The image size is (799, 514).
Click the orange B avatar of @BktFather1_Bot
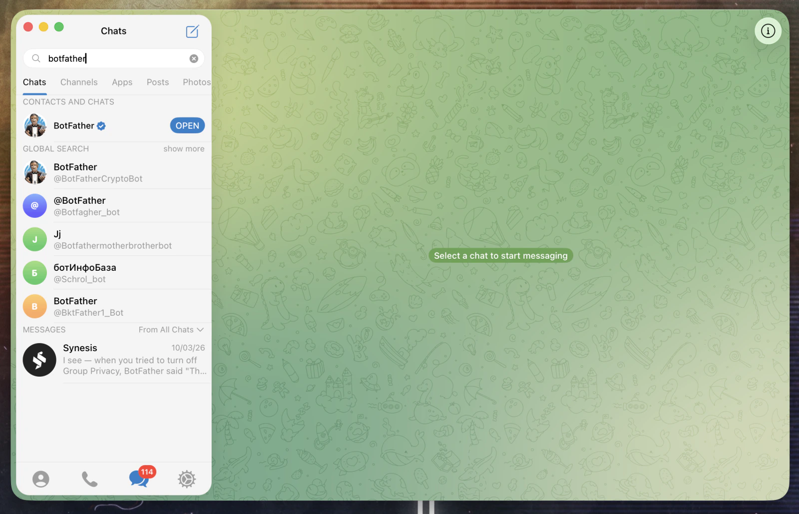click(35, 306)
